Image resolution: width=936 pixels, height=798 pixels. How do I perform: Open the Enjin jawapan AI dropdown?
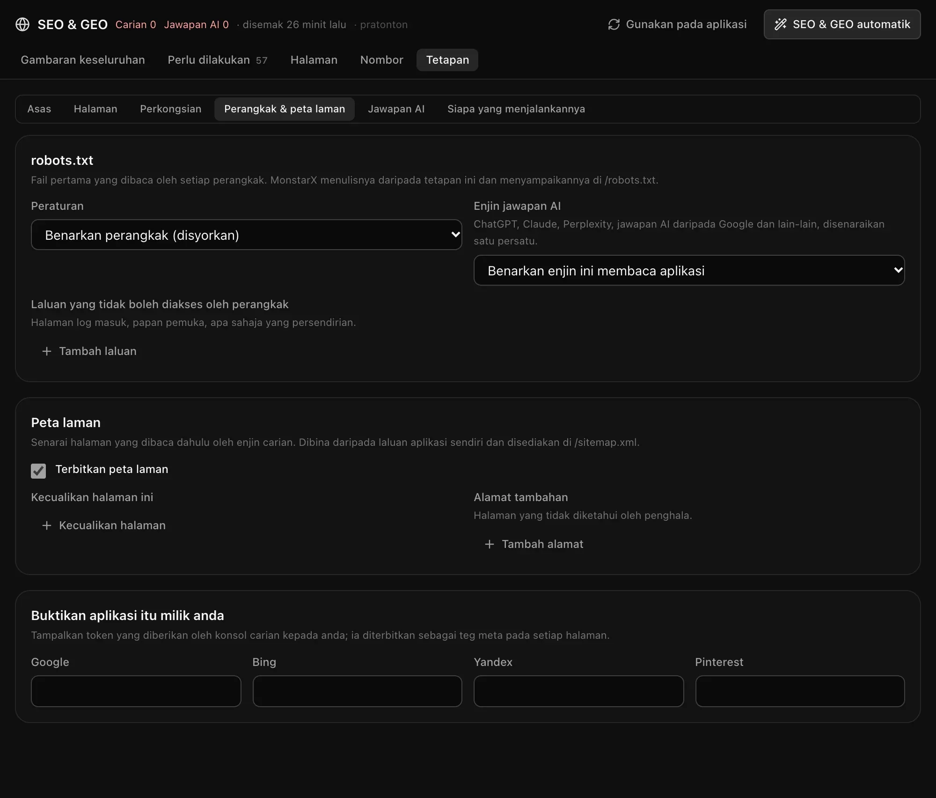point(689,270)
